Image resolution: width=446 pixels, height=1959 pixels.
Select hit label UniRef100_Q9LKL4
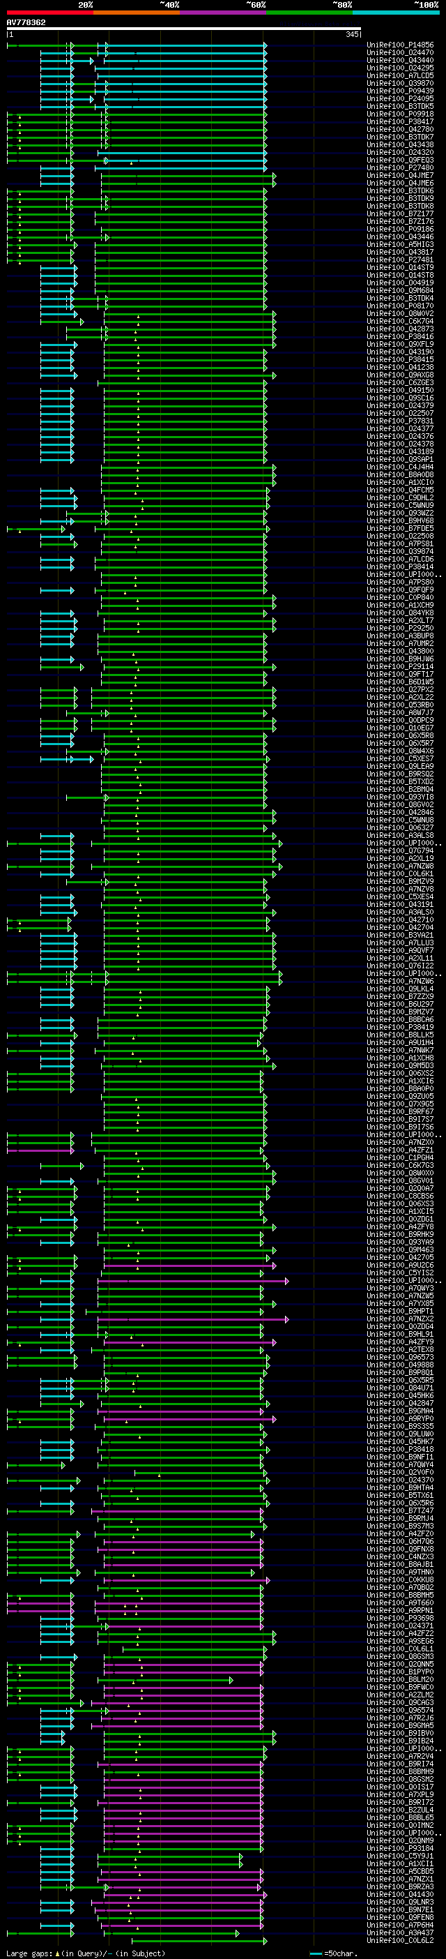coord(401,989)
